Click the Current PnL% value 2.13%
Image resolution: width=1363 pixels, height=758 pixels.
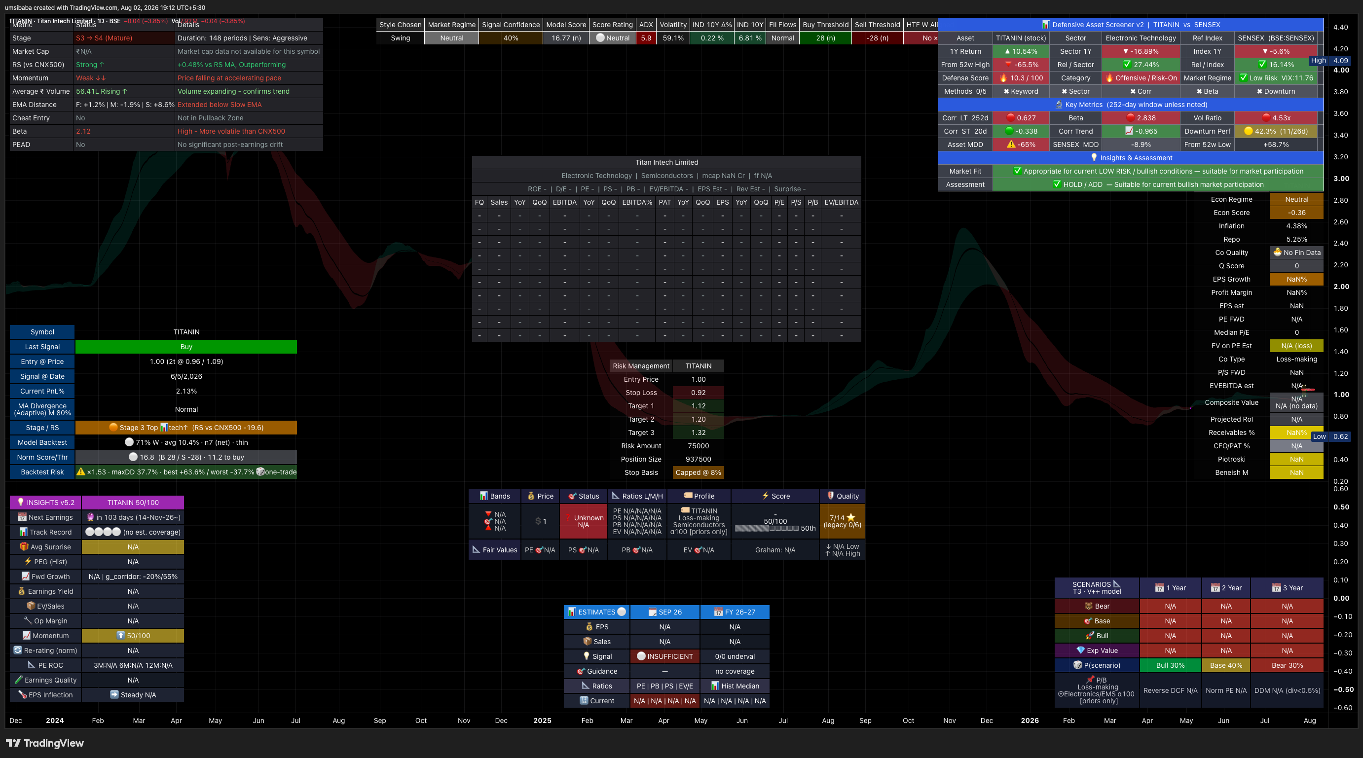(x=186, y=392)
